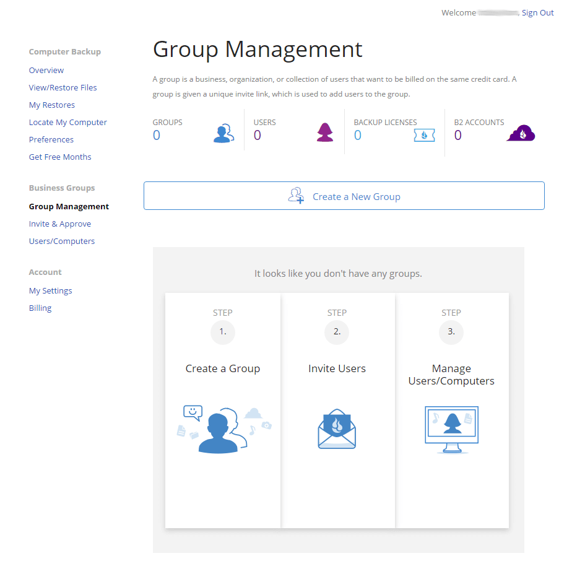Open Preferences in Computer Backup section

point(51,140)
